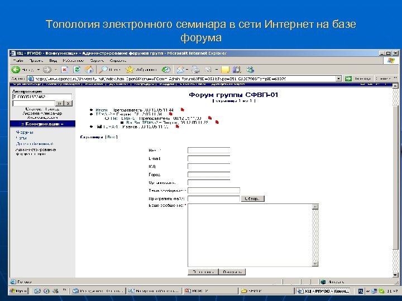The width and height of the screenshot is (402, 301).
Task: Click the Stop loading icon
Action: pyautogui.click(x=65, y=70)
